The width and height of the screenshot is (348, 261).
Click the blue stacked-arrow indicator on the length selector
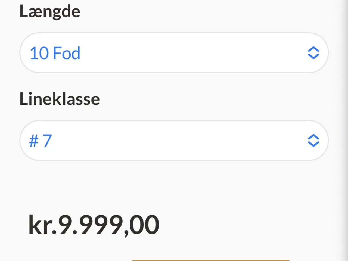click(x=313, y=53)
